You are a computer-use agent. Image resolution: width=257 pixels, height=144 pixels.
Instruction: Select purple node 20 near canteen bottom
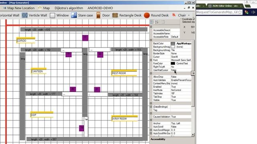[73, 89]
